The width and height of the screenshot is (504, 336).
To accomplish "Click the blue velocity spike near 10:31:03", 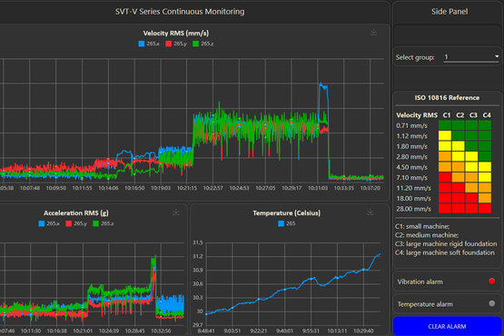I will (x=323, y=86).
